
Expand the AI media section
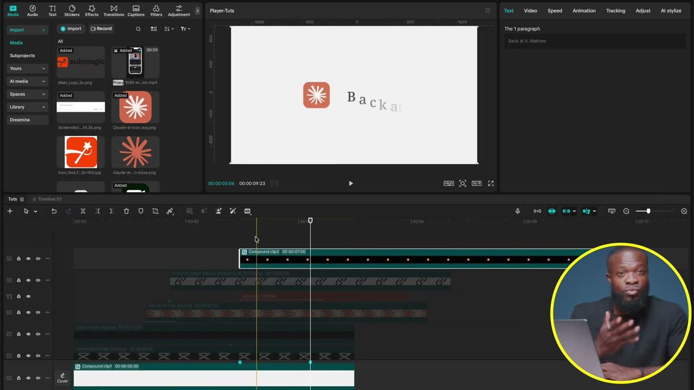(x=27, y=81)
